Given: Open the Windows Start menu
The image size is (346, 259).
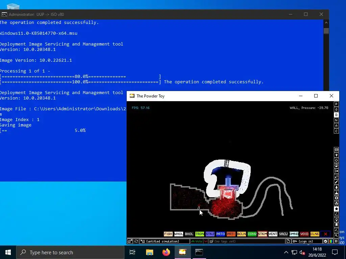Looking at the screenshot, I should pos(8,252).
